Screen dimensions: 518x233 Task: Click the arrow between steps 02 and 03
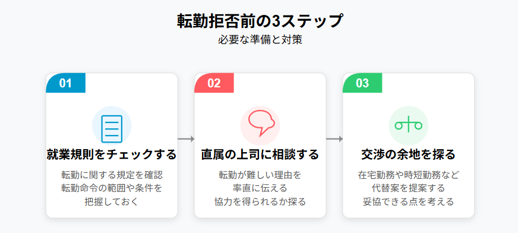click(334, 139)
